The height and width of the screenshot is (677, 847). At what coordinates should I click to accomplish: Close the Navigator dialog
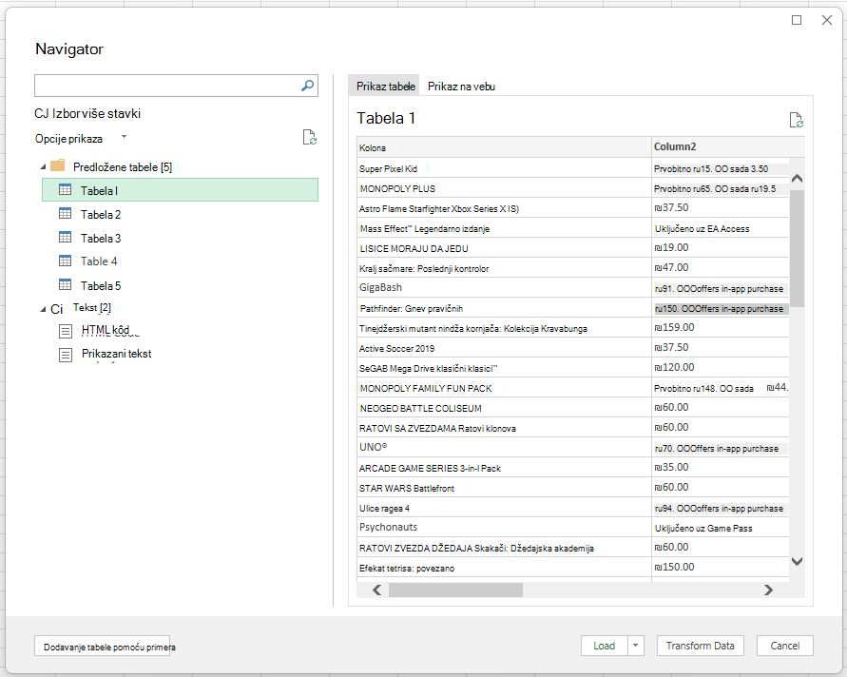point(826,20)
